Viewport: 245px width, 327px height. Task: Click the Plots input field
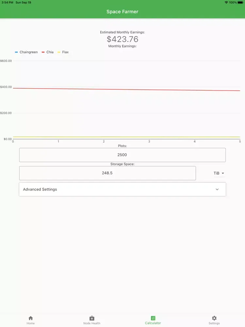(x=122, y=155)
